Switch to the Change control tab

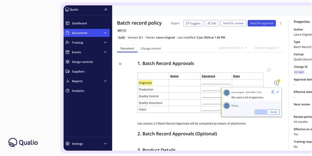click(150, 48)
